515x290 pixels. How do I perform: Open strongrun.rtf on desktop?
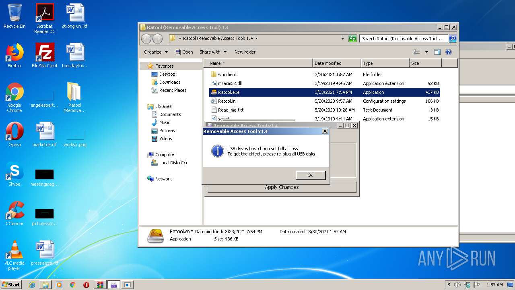[75, 16]
